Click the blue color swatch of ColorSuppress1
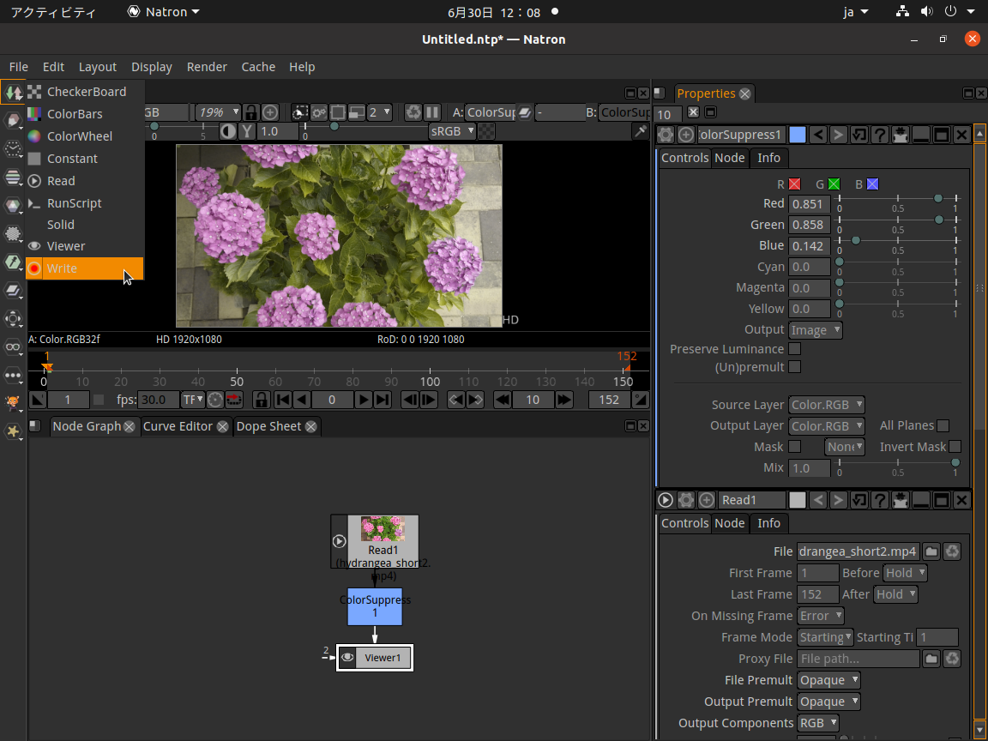This screenshot has width=988, height=741. point(798,134)
